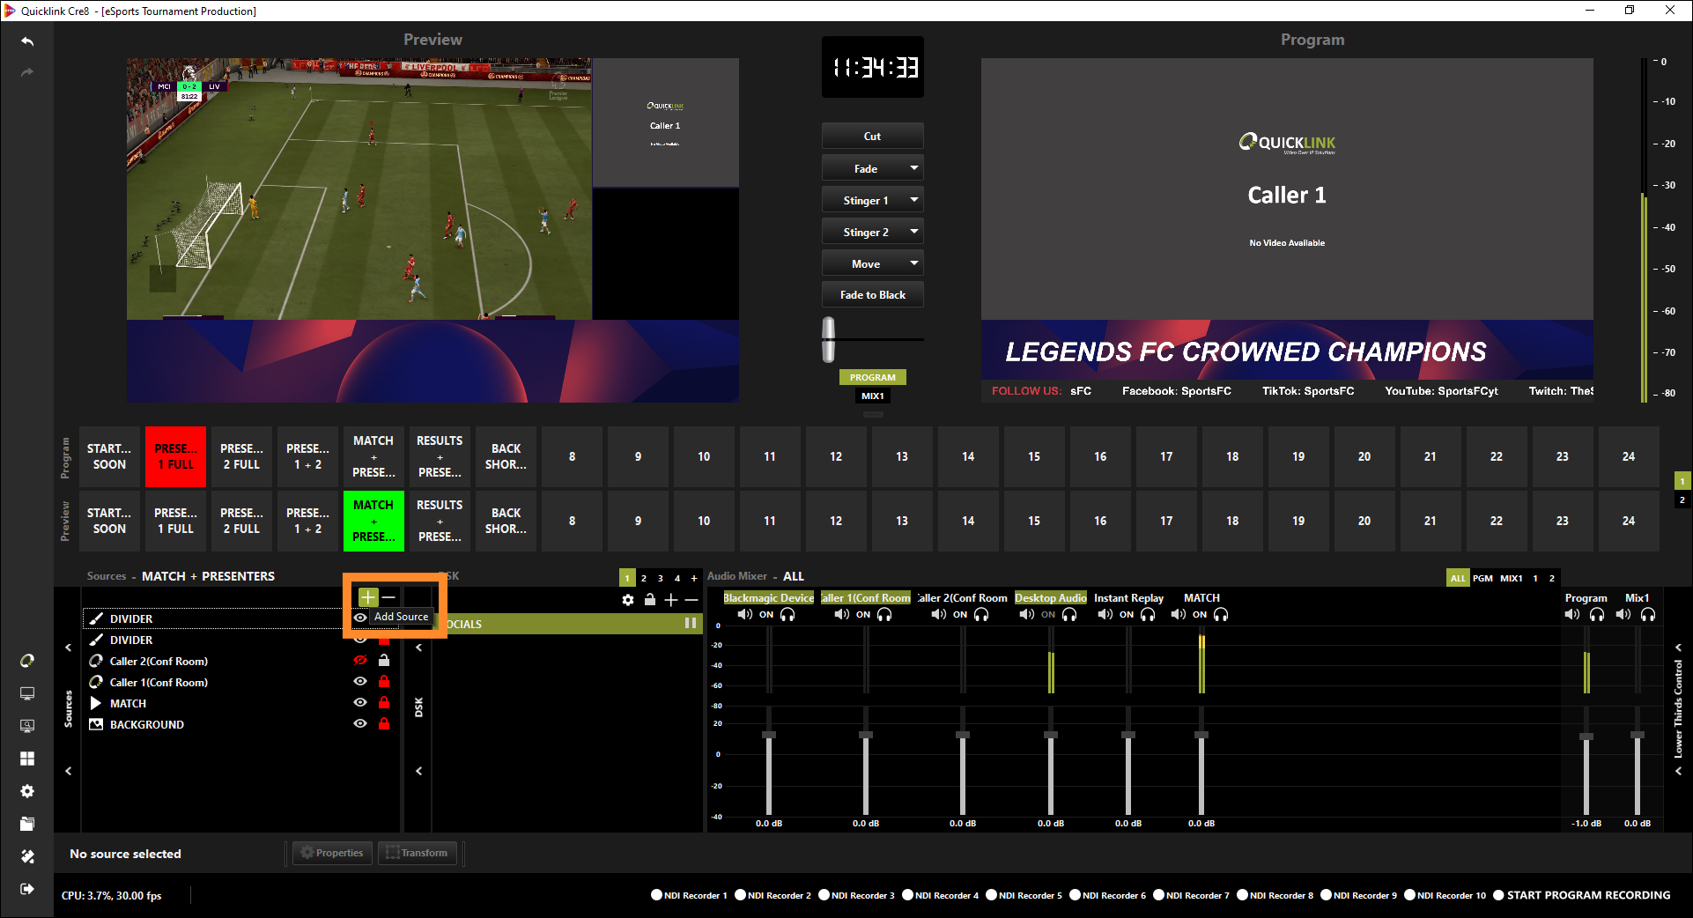The width and height of the screenshot is (1693, 918).
Task: Mute the Blackmagic Device speaker icon
Action: tap(745, 615)
